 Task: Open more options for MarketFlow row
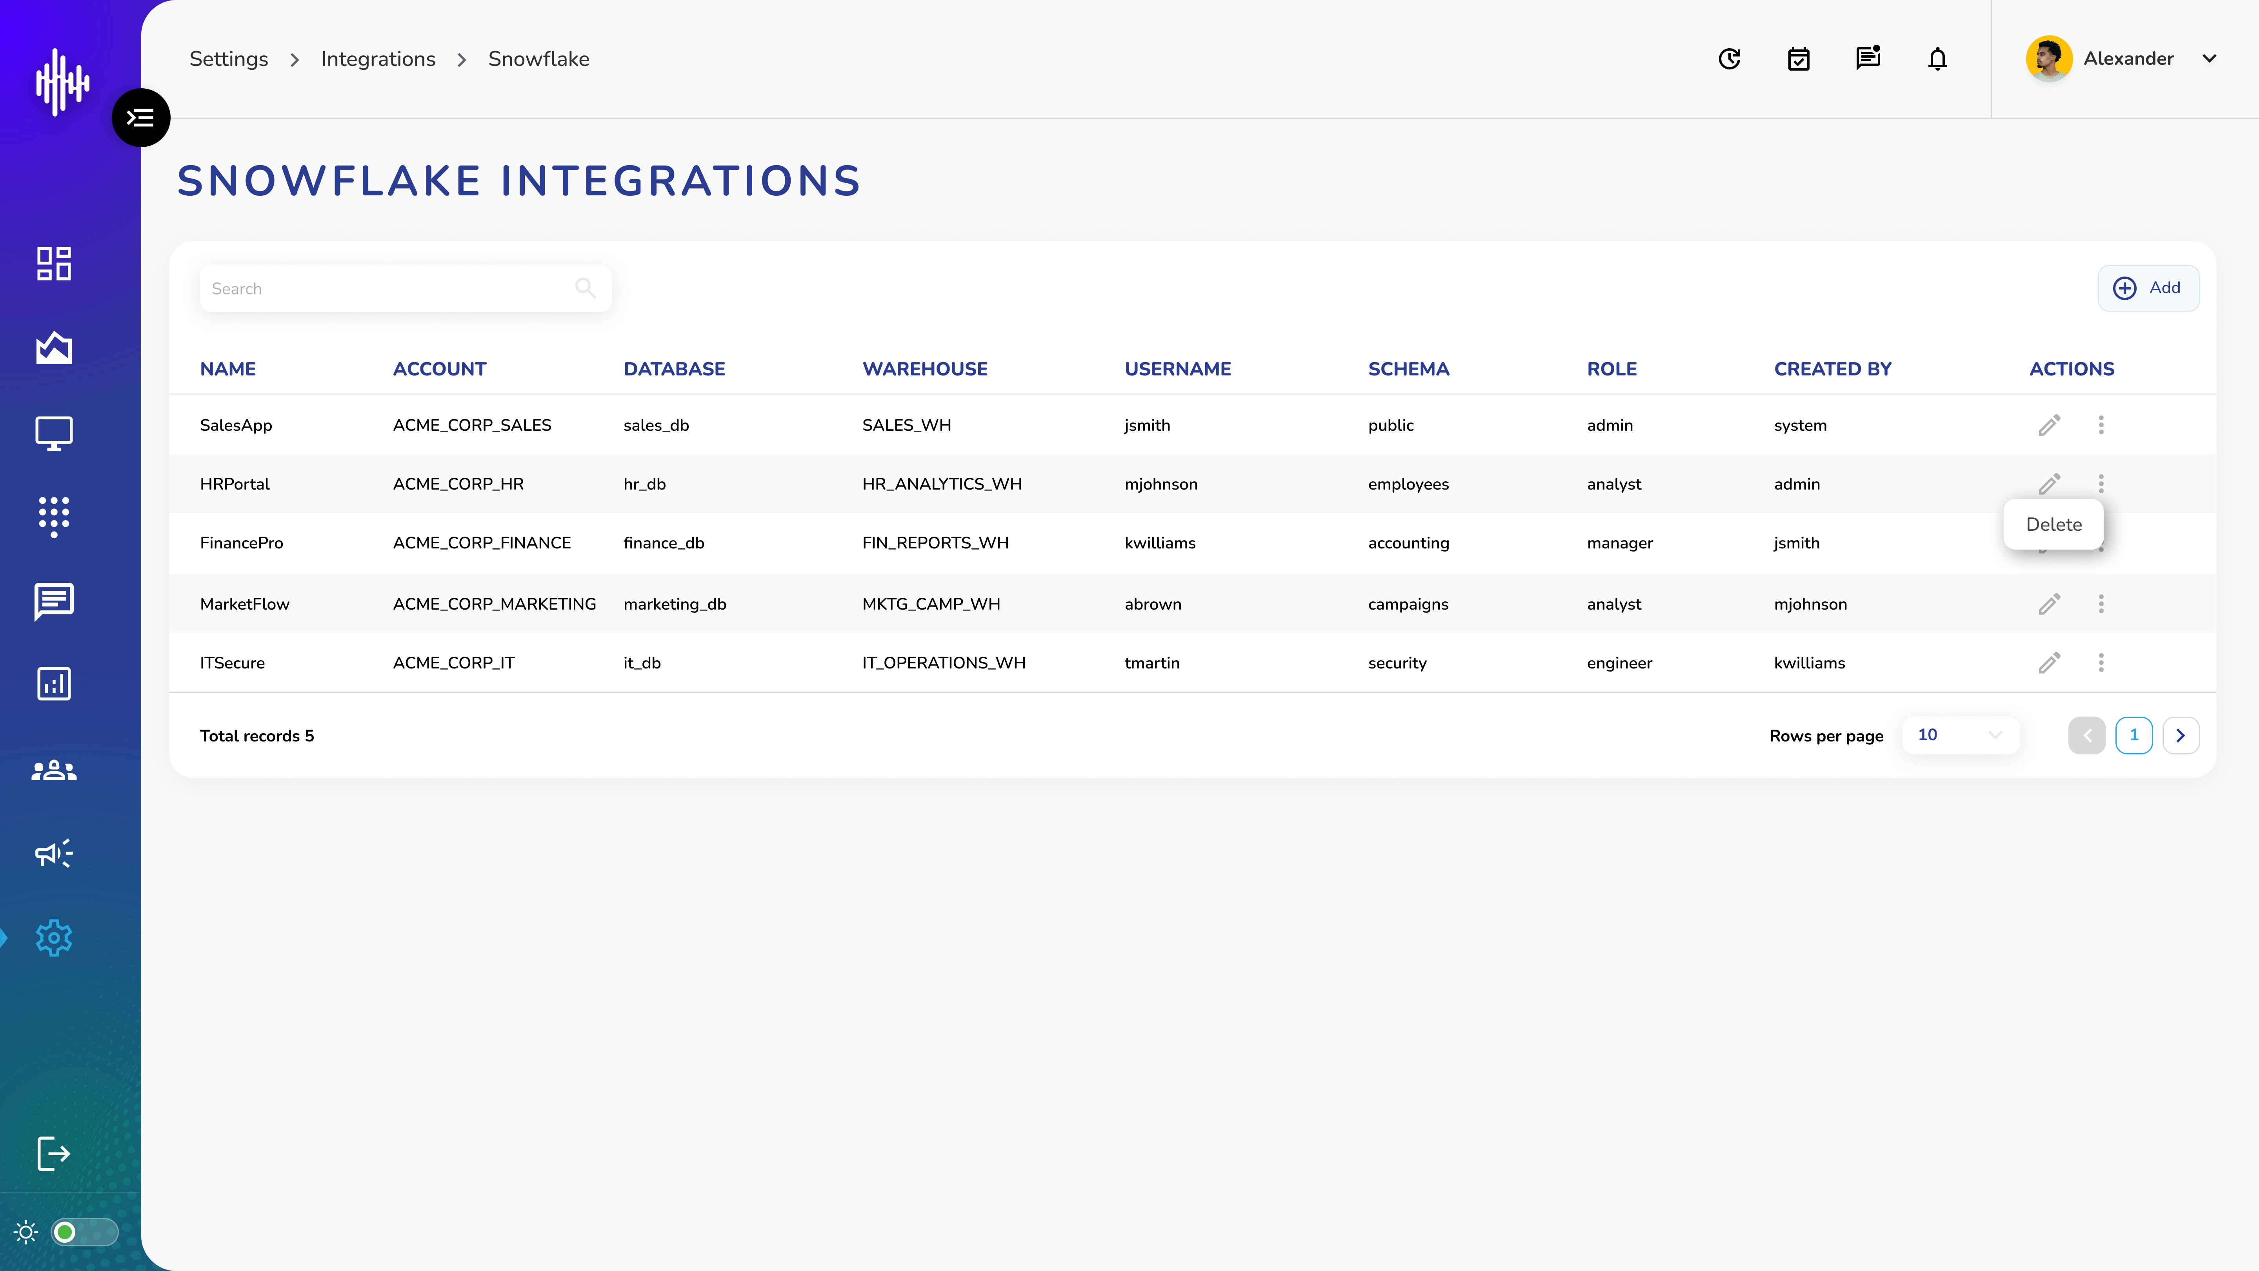(2101, 605)
